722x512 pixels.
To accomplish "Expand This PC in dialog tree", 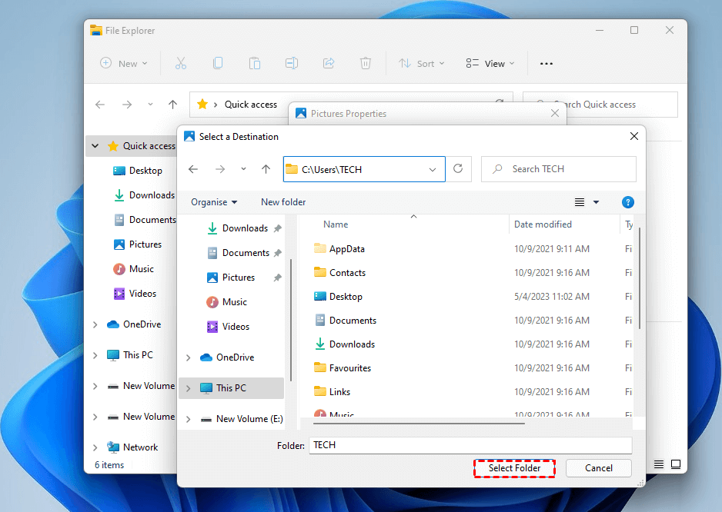I will click(189, 388).
